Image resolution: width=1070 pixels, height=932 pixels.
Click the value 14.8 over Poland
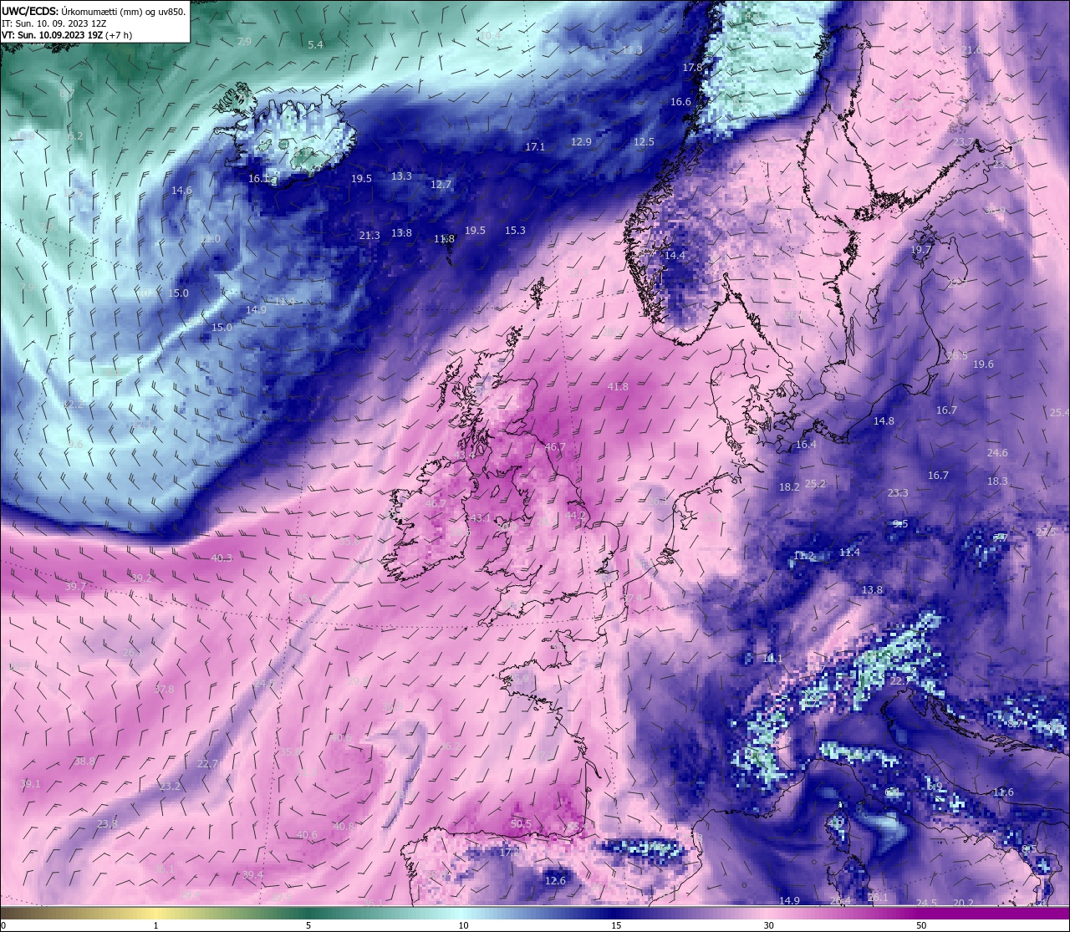[884, 421]
